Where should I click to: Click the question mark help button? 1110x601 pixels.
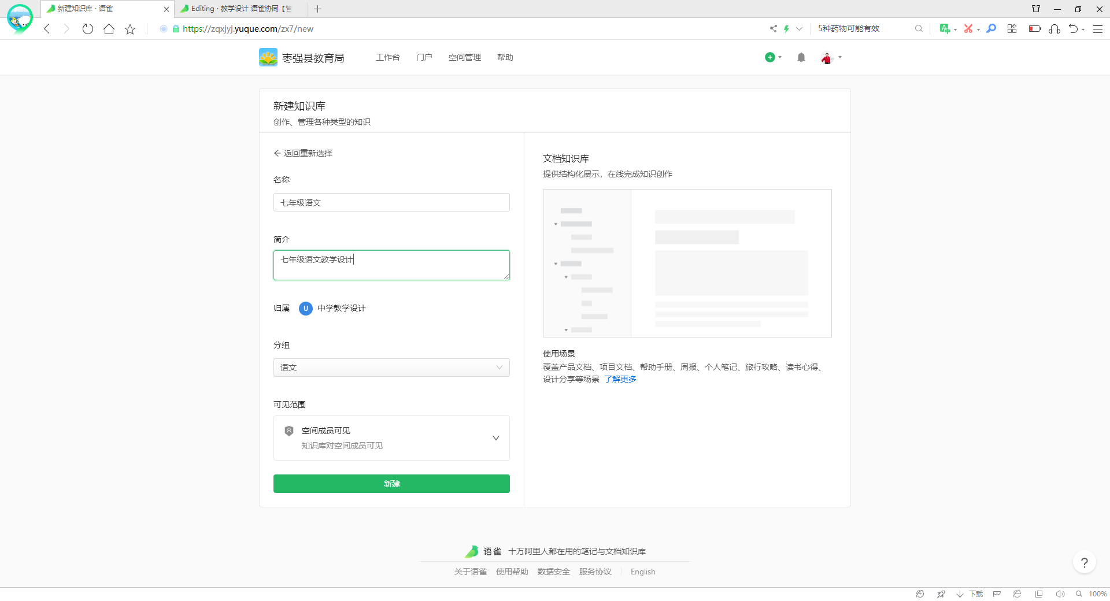1084,562
